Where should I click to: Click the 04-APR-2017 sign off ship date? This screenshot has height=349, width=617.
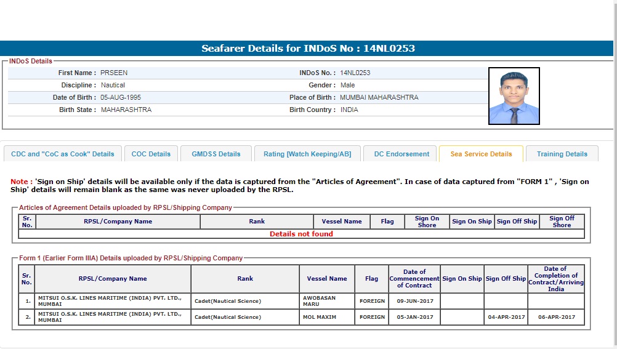(x=506, y=317)
